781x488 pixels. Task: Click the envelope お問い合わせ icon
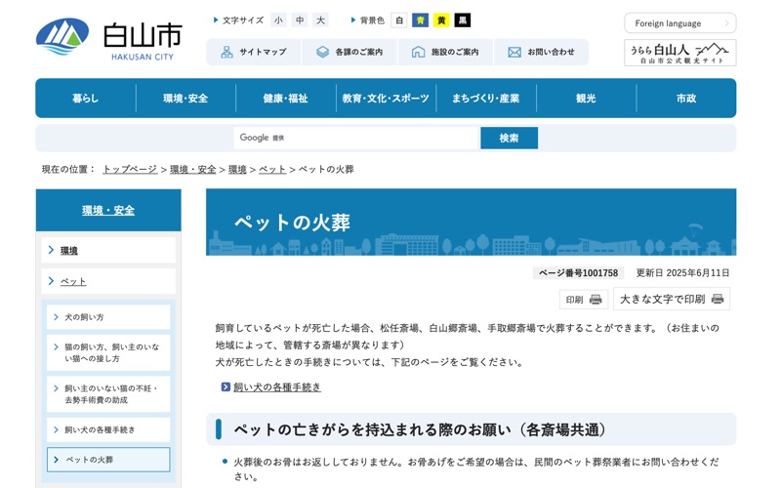(x=514, y=53)
